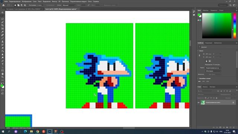Screen dimensions: 238x134
Task: Collapse the Rulers and Grids section
Action: 198,79
